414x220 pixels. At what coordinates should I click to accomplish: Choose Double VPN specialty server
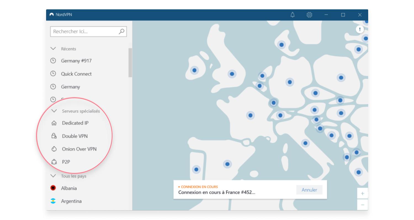pyautogui.click(x=75, y=136)
